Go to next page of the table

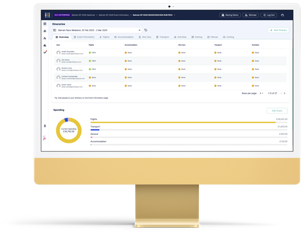[284, 93]
